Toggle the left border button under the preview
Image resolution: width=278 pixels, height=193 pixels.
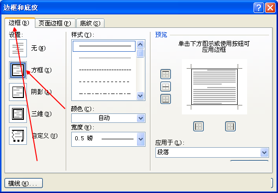198,126
